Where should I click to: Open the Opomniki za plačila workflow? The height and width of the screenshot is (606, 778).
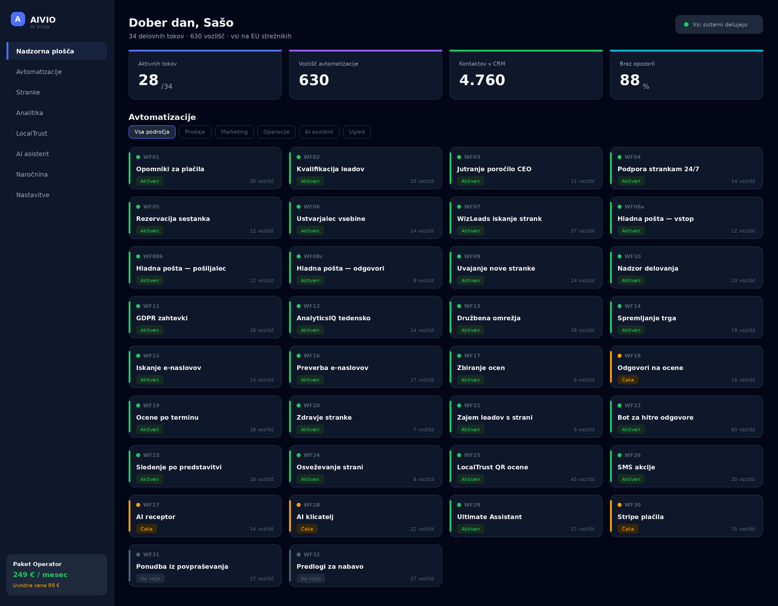tap(205, 168)
